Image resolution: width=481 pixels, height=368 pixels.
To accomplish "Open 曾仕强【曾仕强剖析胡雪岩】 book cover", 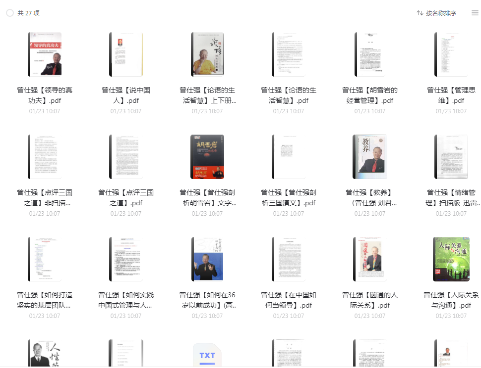I will (207, 157).
